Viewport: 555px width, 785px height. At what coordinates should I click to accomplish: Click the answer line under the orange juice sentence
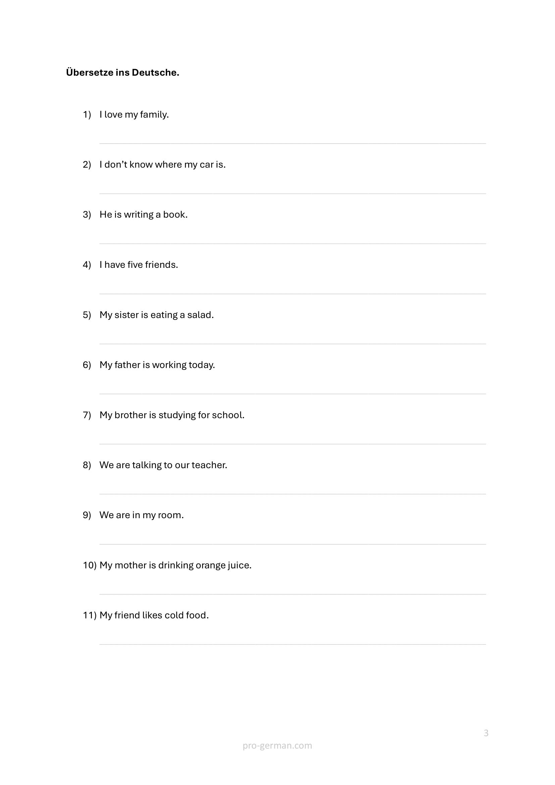(292, 594)
